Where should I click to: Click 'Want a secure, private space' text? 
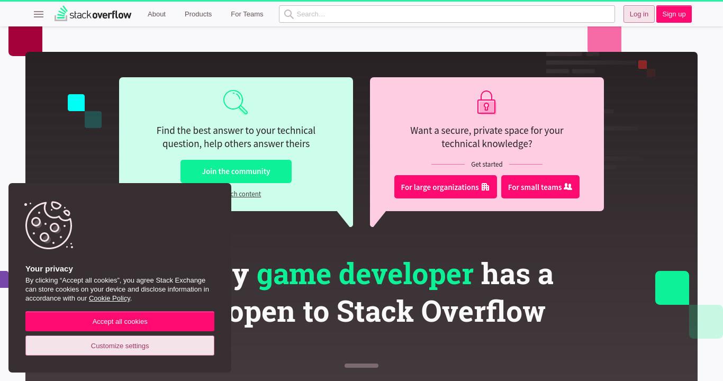(x=487, y=137)
